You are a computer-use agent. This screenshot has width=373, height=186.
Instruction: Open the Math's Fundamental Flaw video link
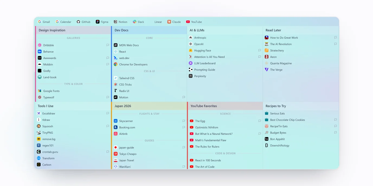coord(211,140)
